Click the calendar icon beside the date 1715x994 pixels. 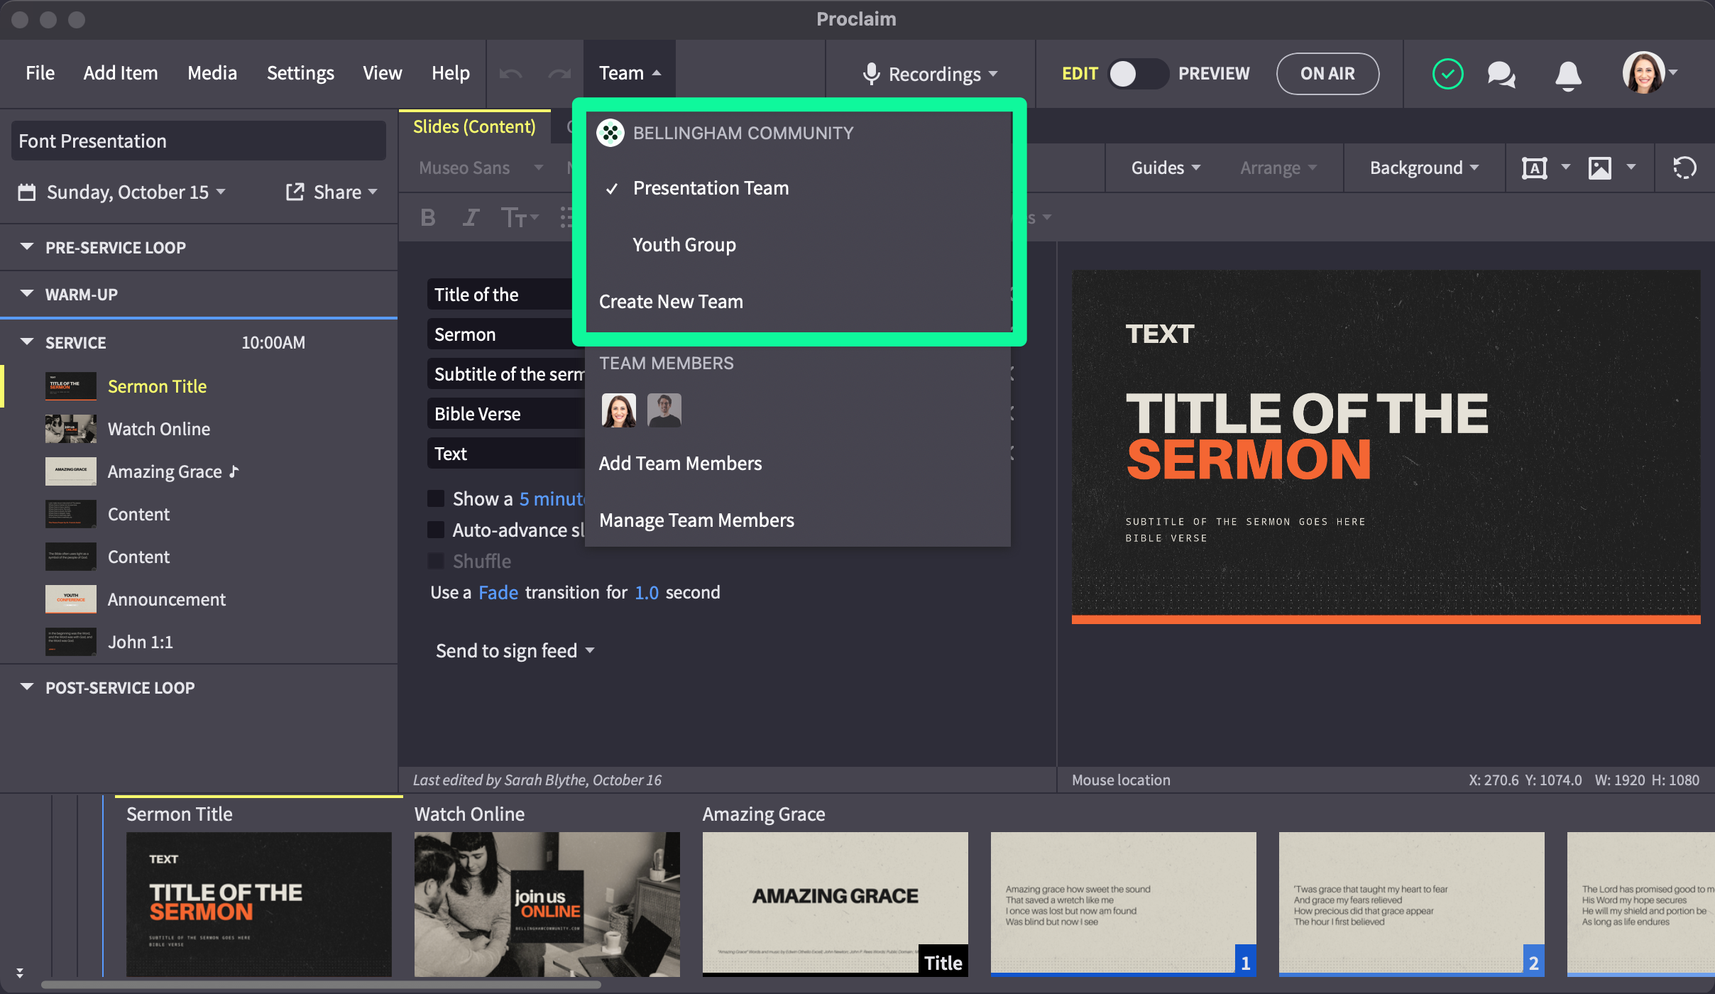[27, 192]
